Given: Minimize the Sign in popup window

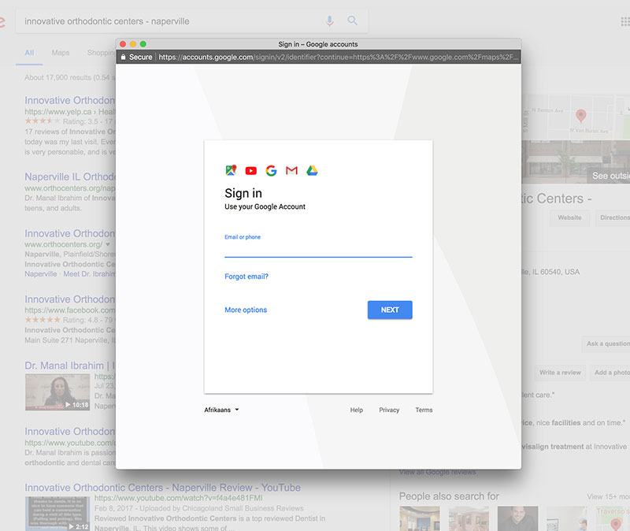Looking at the screenshot, I should 133,44.
